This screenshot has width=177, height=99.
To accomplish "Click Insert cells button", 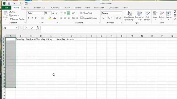I will [x=155, y=15].
